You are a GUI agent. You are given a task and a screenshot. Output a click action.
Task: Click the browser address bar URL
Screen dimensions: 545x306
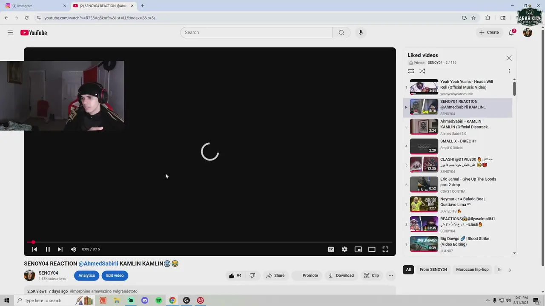[100, 18]
